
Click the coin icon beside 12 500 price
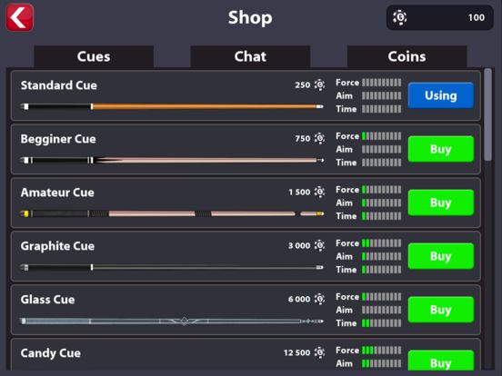pyautogui.click(x=319, y=352)
